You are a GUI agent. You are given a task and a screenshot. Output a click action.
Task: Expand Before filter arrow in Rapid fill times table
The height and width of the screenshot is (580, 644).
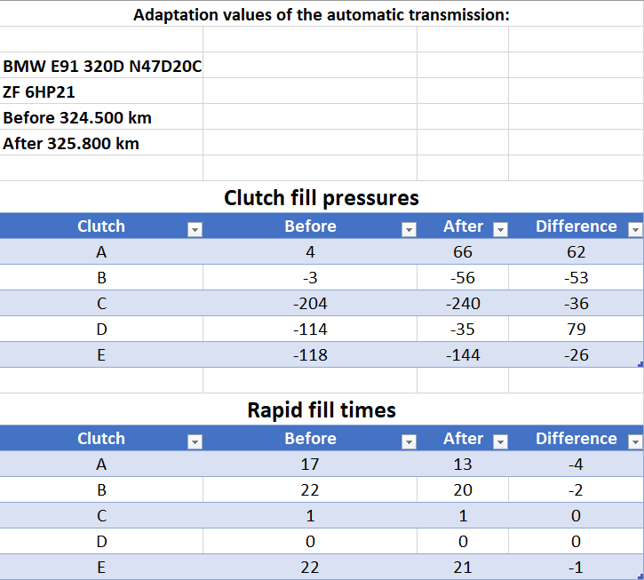[409, 442]
